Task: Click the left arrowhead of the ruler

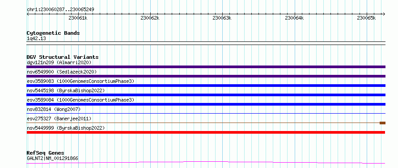Action: 28,14
